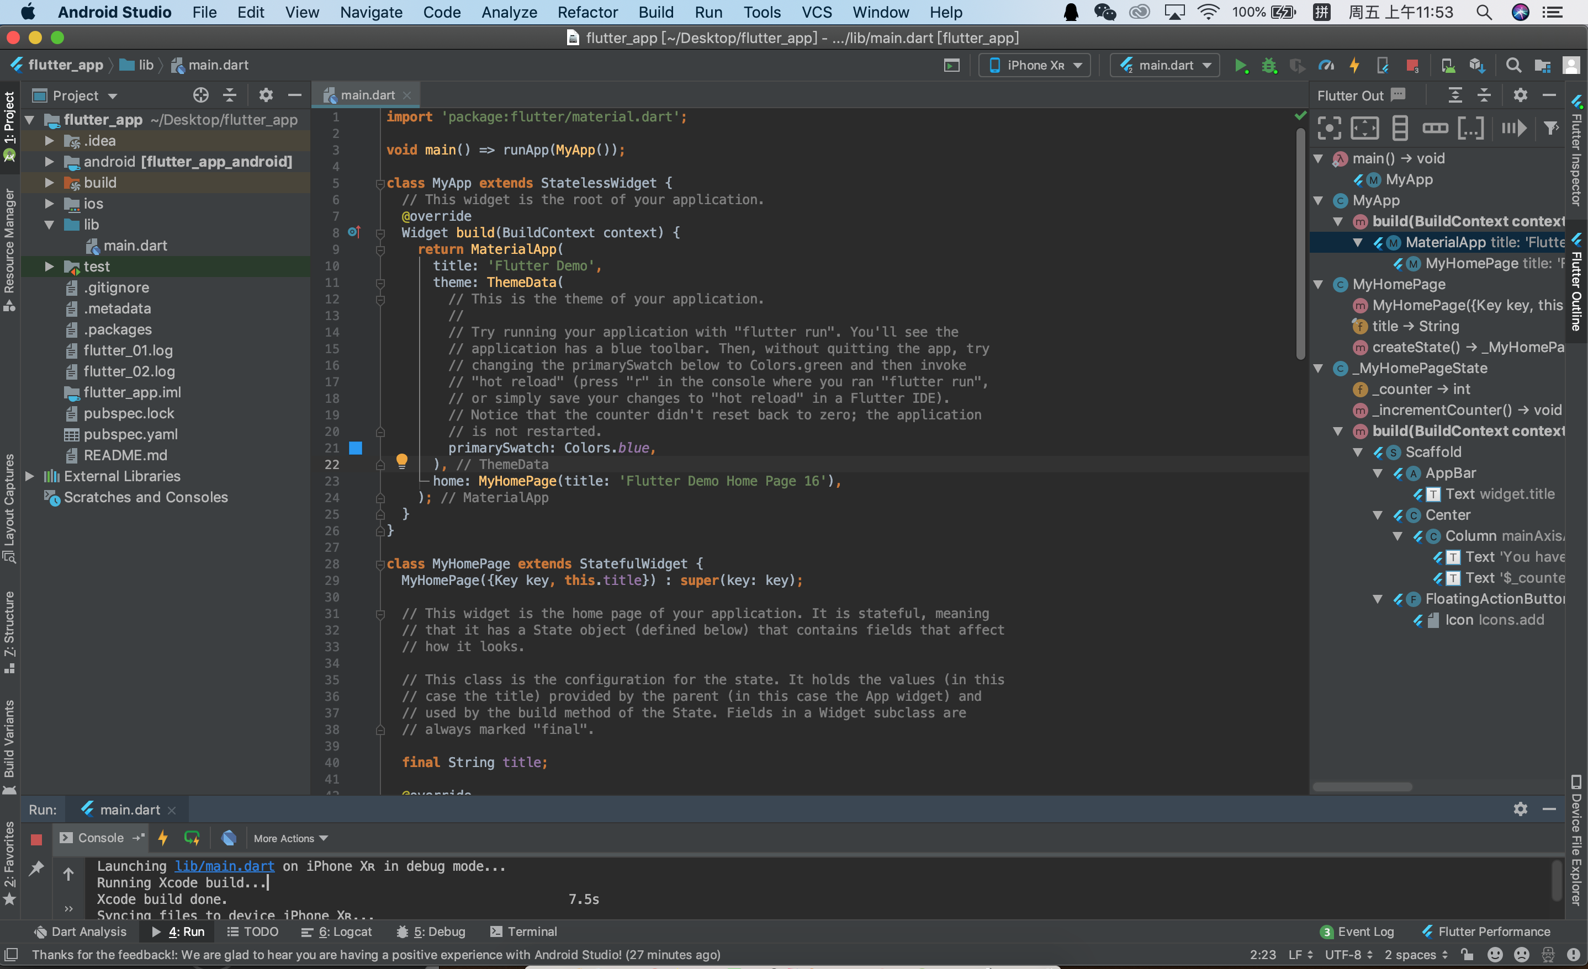Open the Refactor menu

point(587,12)
